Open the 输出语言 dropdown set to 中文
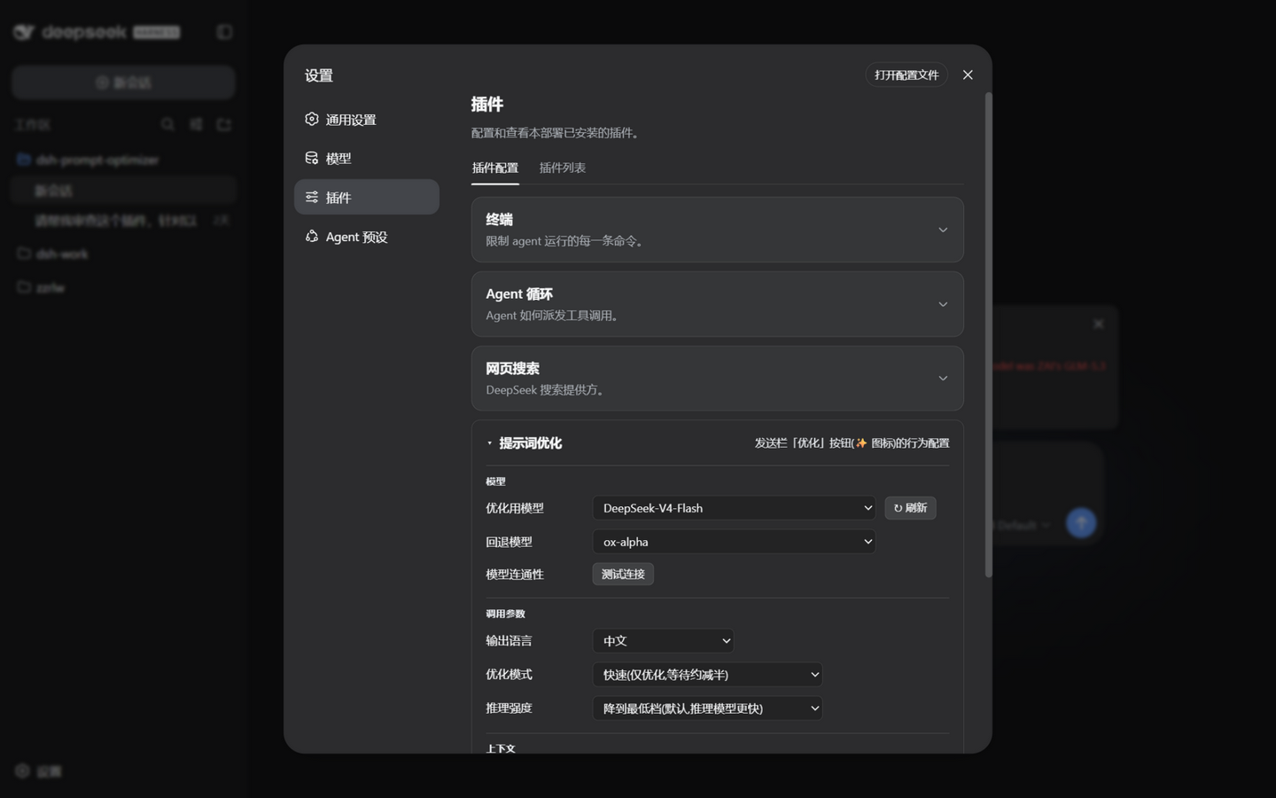Screen dimensions: 1276x798 [x=663, y=641]
